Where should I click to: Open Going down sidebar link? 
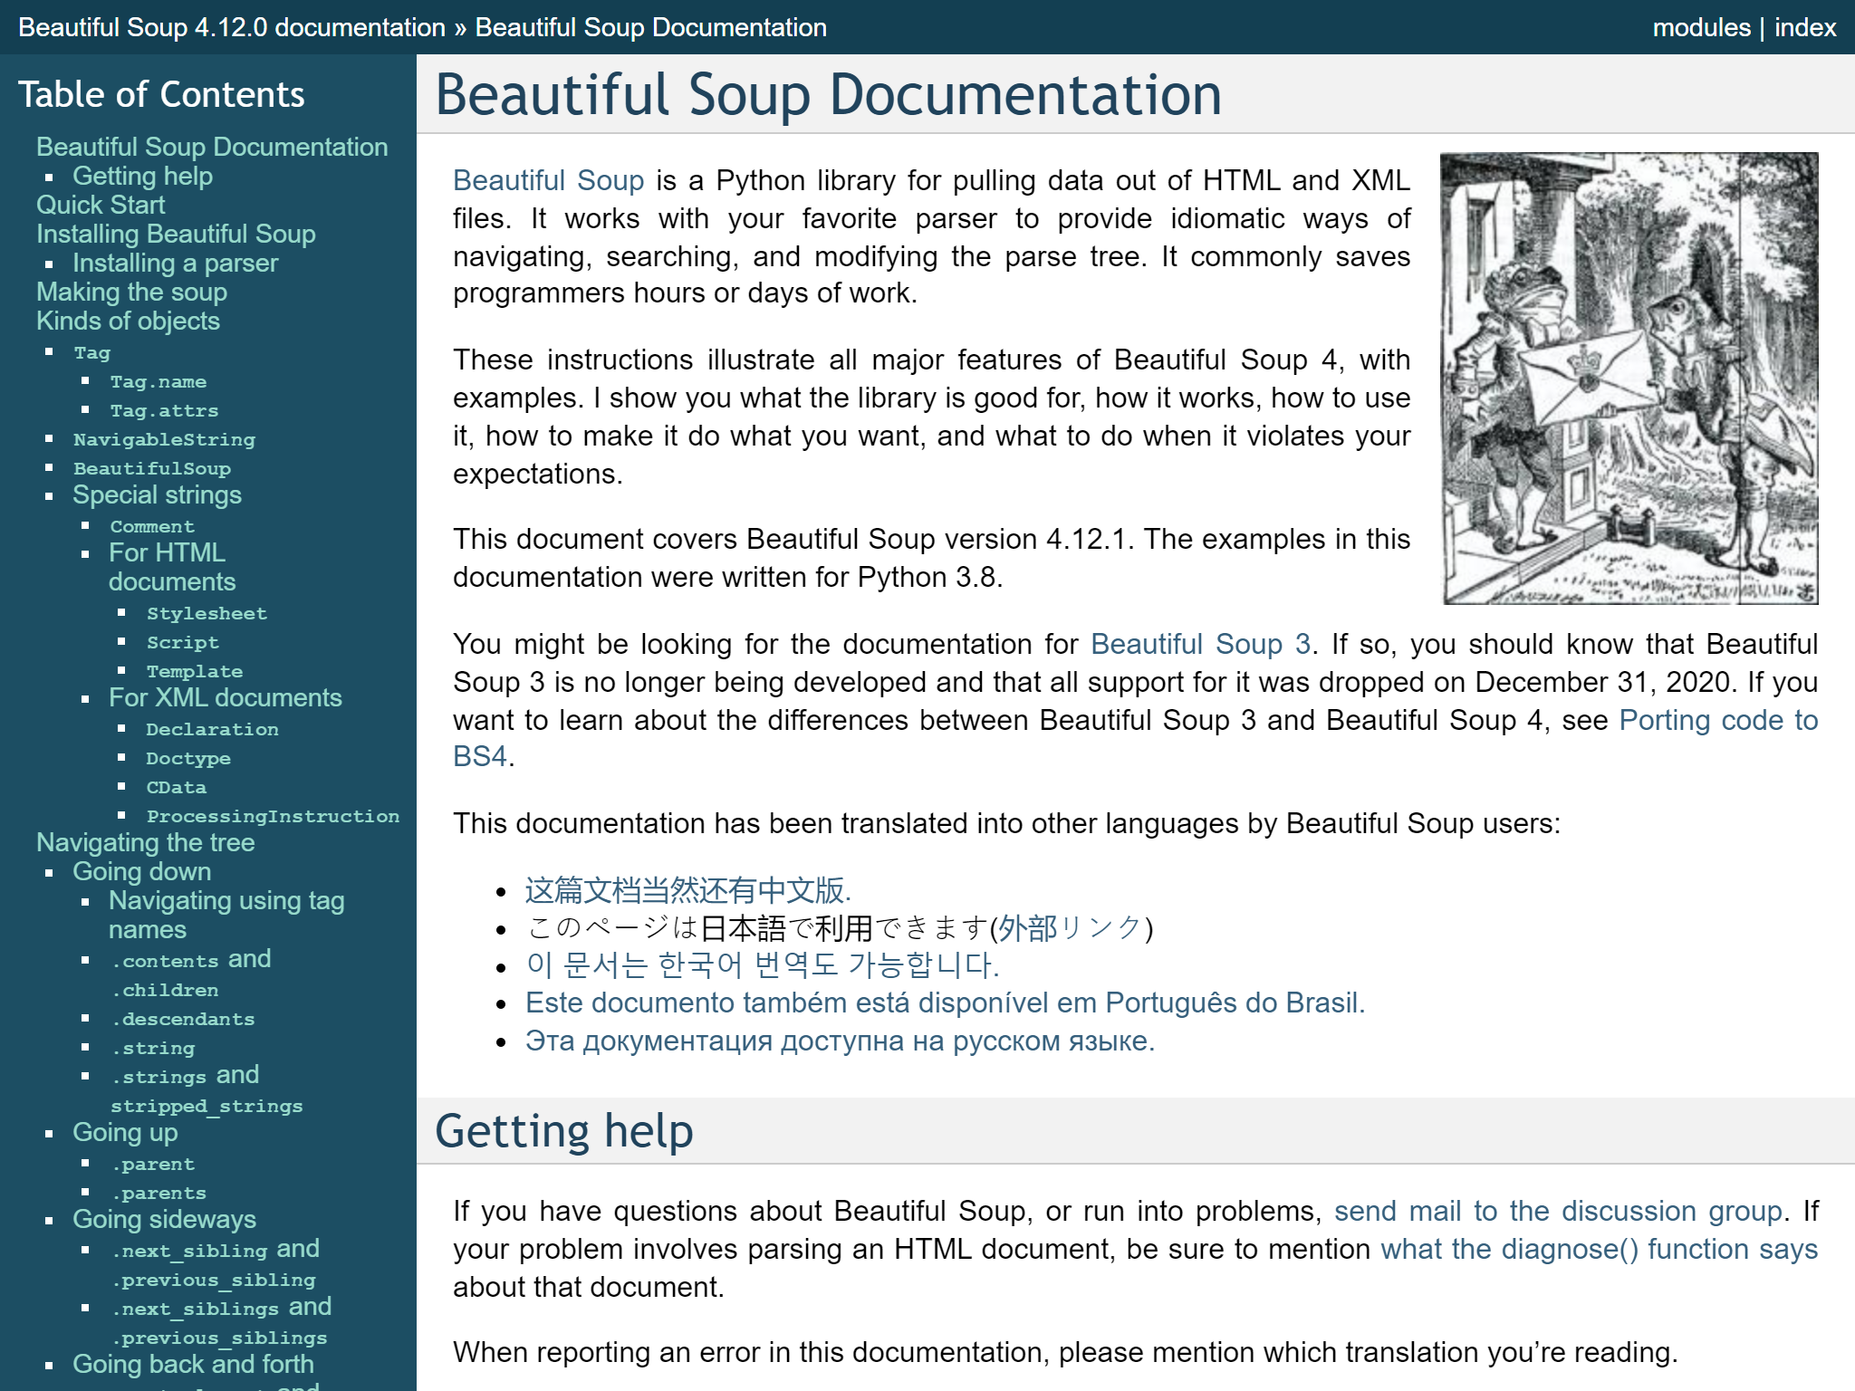pos(141,871)
